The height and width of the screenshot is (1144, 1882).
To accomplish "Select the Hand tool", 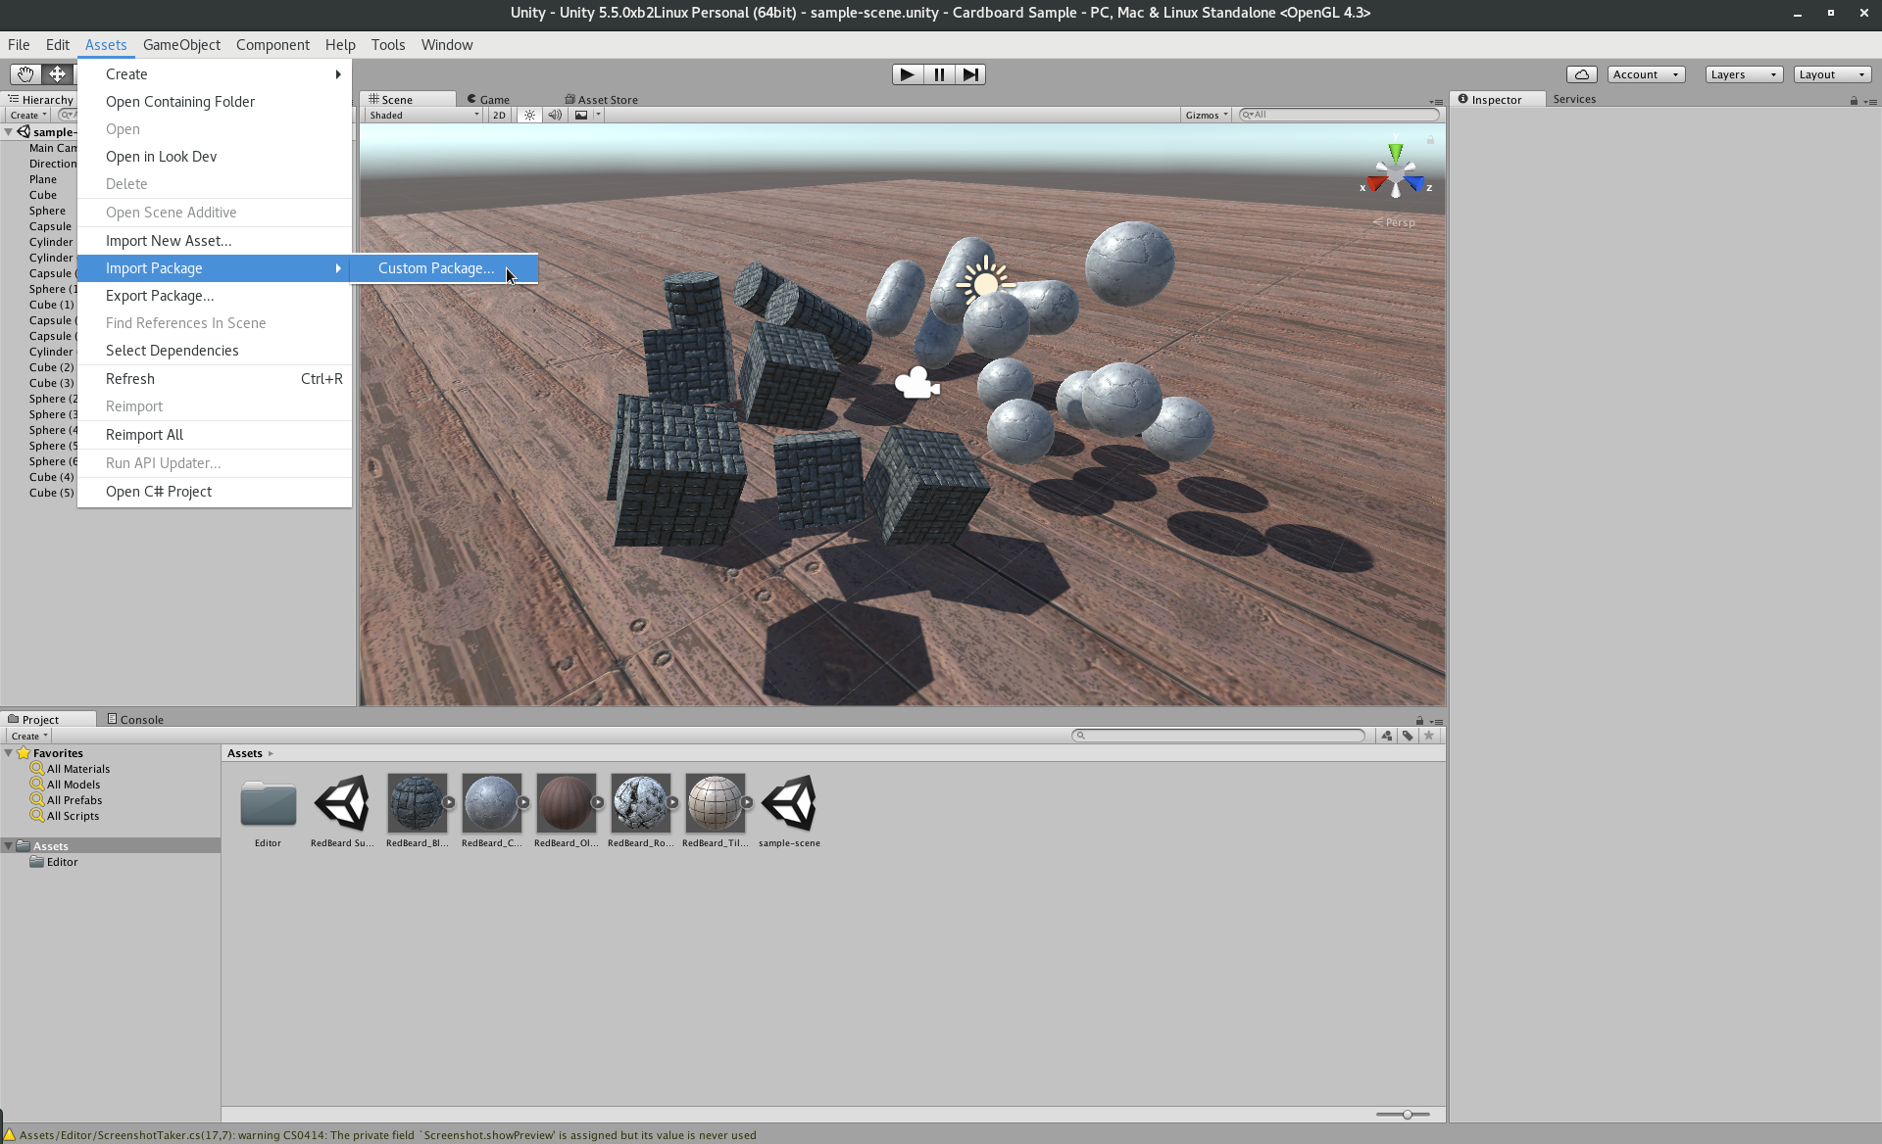I will pyautogui.click(x=25, y=74).
